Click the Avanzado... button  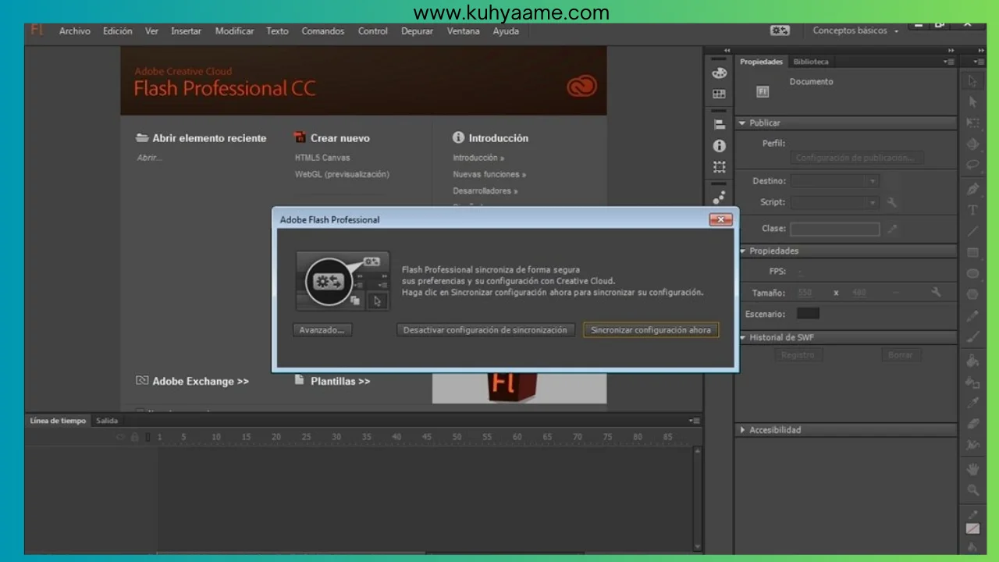[x=322, y=330]
